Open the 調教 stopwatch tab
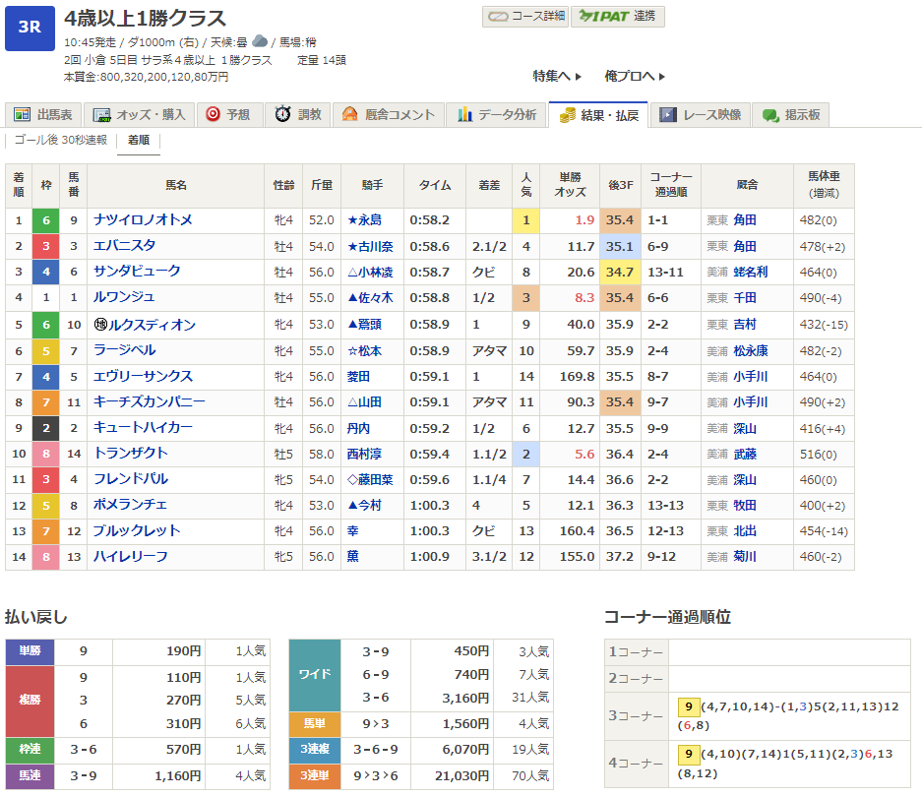This screenshot has width=922, height=797. coord(298,115)
